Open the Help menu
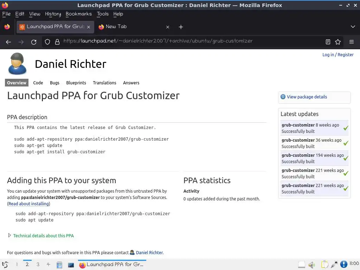The height and width of the screenshot is (270, 360). [x=118, y=14]
